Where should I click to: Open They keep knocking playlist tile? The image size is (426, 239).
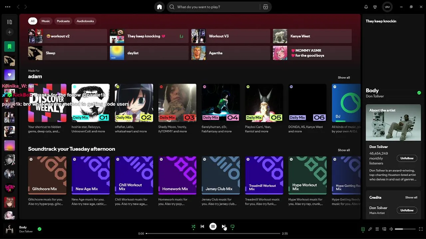tap(149, 36)
